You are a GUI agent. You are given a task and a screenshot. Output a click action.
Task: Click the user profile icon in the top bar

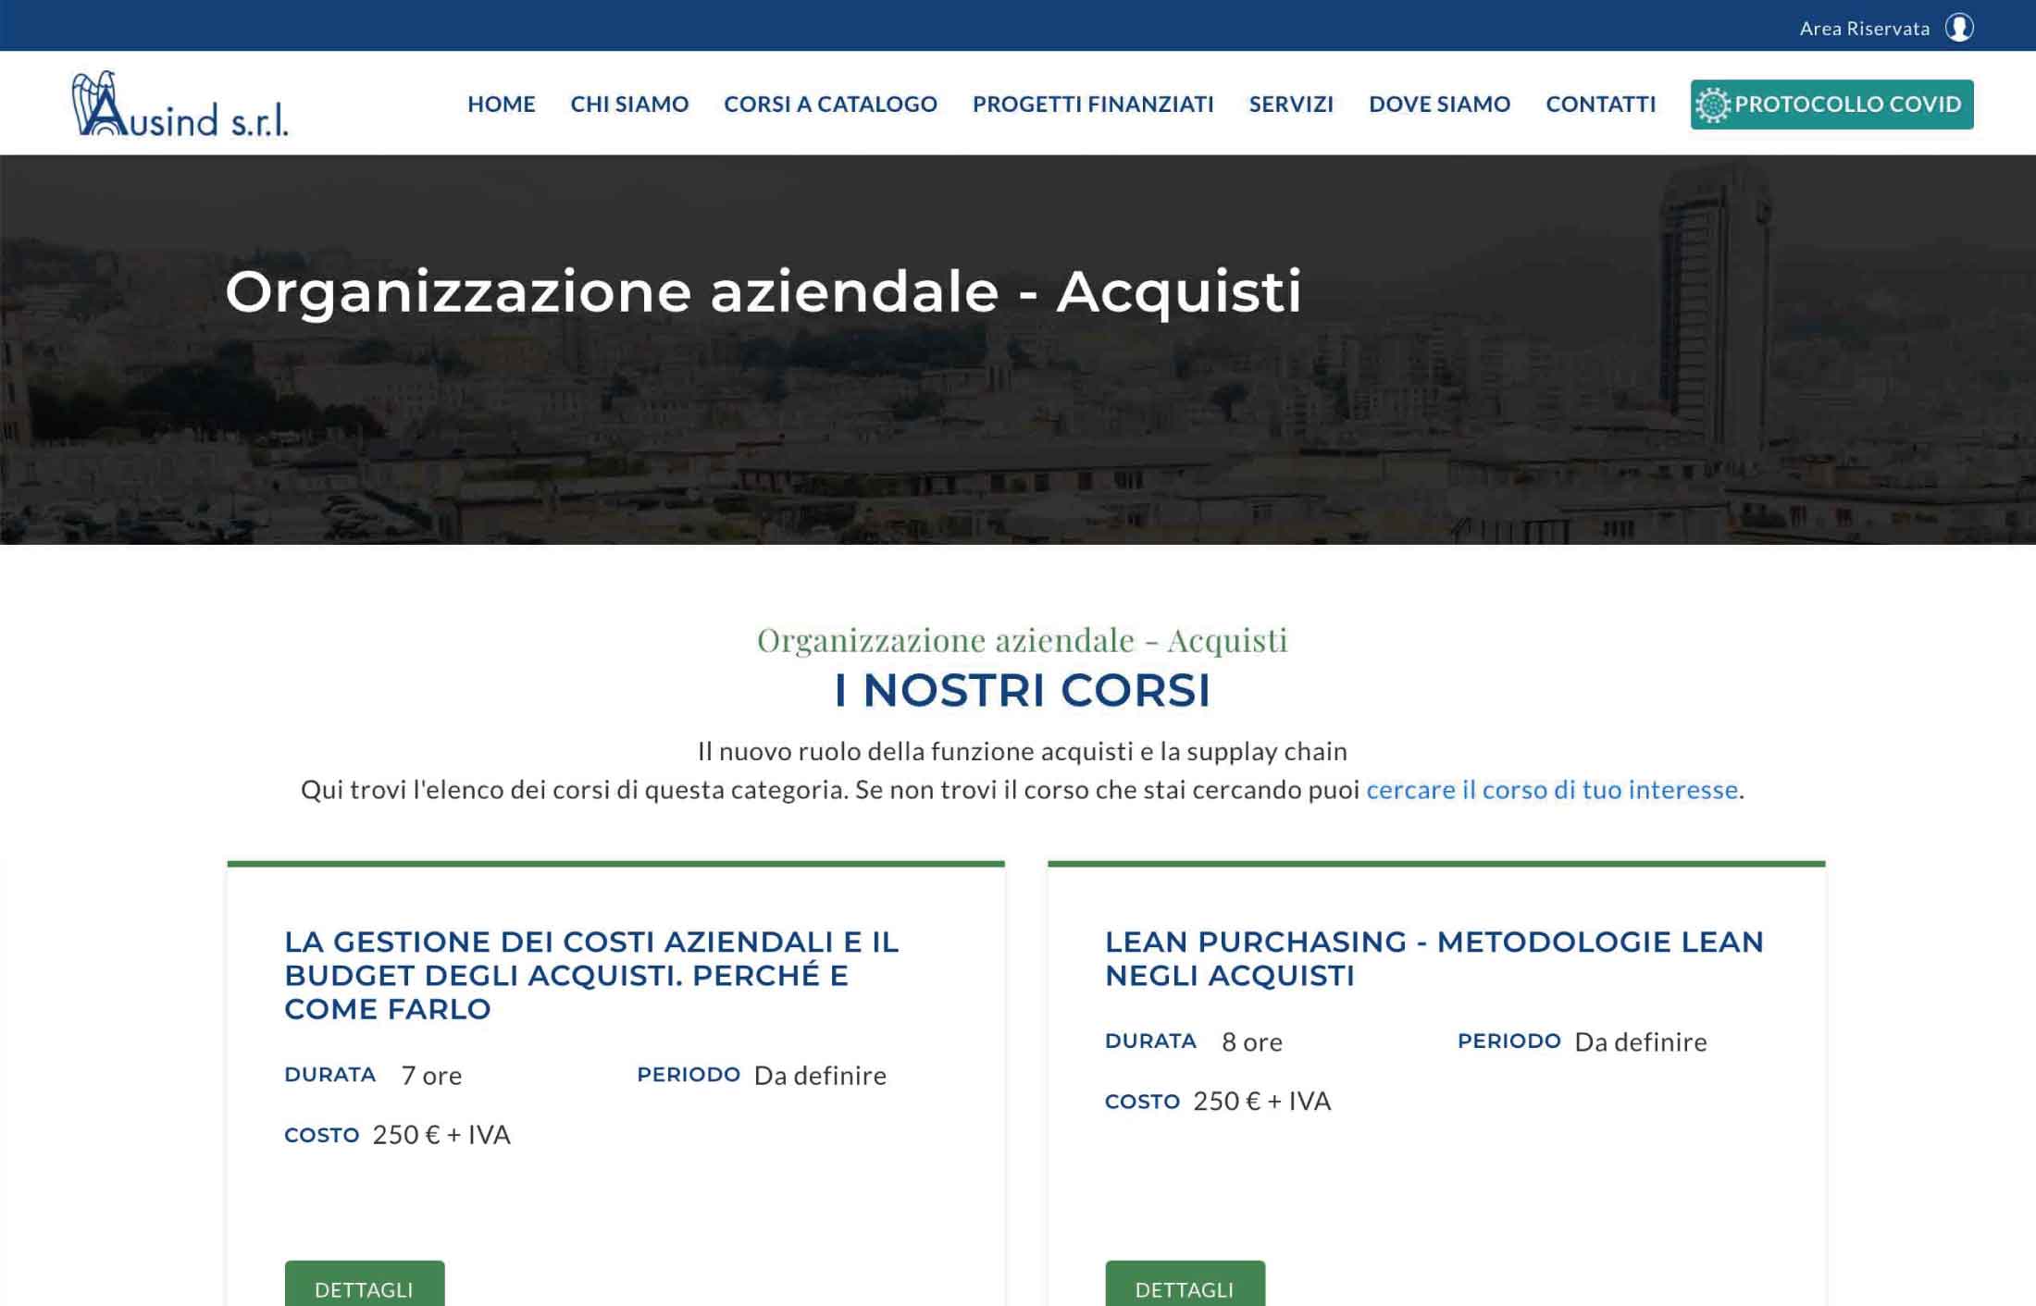(1959, 28)
